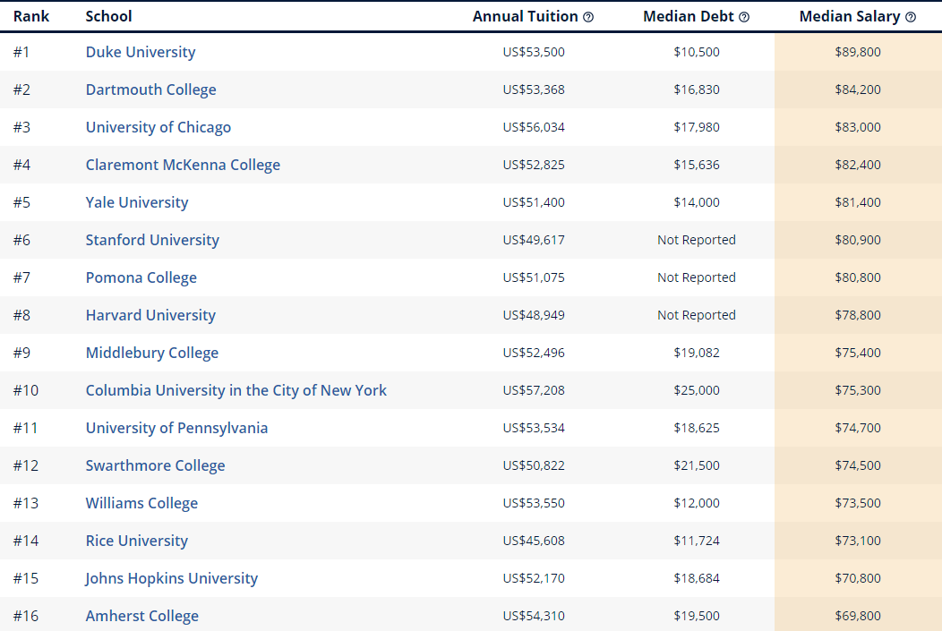Open Johns Hopkins University link
Image resolution: width=942 pixels, height=631 pixels.
(x=172, y=578)
